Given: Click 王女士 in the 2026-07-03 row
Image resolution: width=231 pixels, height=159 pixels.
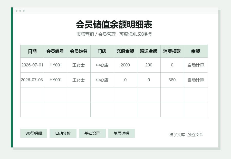Looking at the screenshot, I should 79,80.
